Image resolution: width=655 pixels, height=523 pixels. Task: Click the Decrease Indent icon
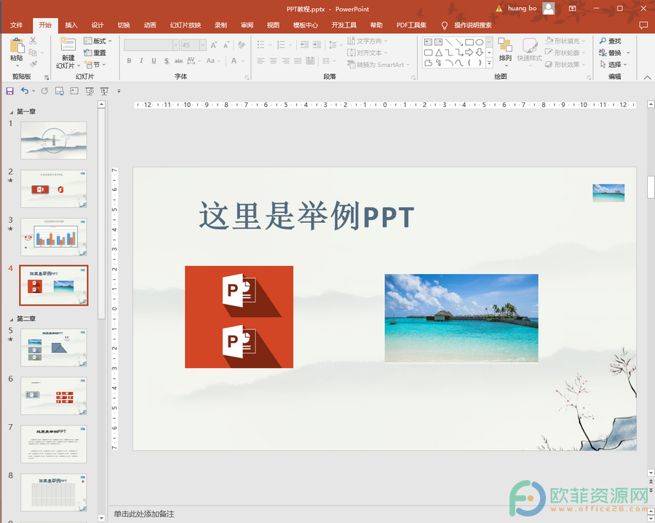pyautogui.click(x=304, y=44)
